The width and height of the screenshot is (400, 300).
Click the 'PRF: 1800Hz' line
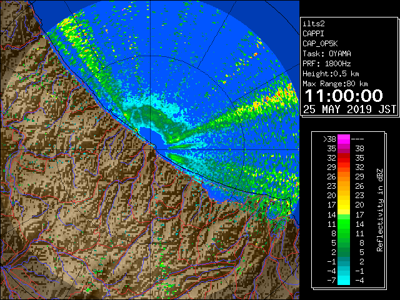point(326,64)
